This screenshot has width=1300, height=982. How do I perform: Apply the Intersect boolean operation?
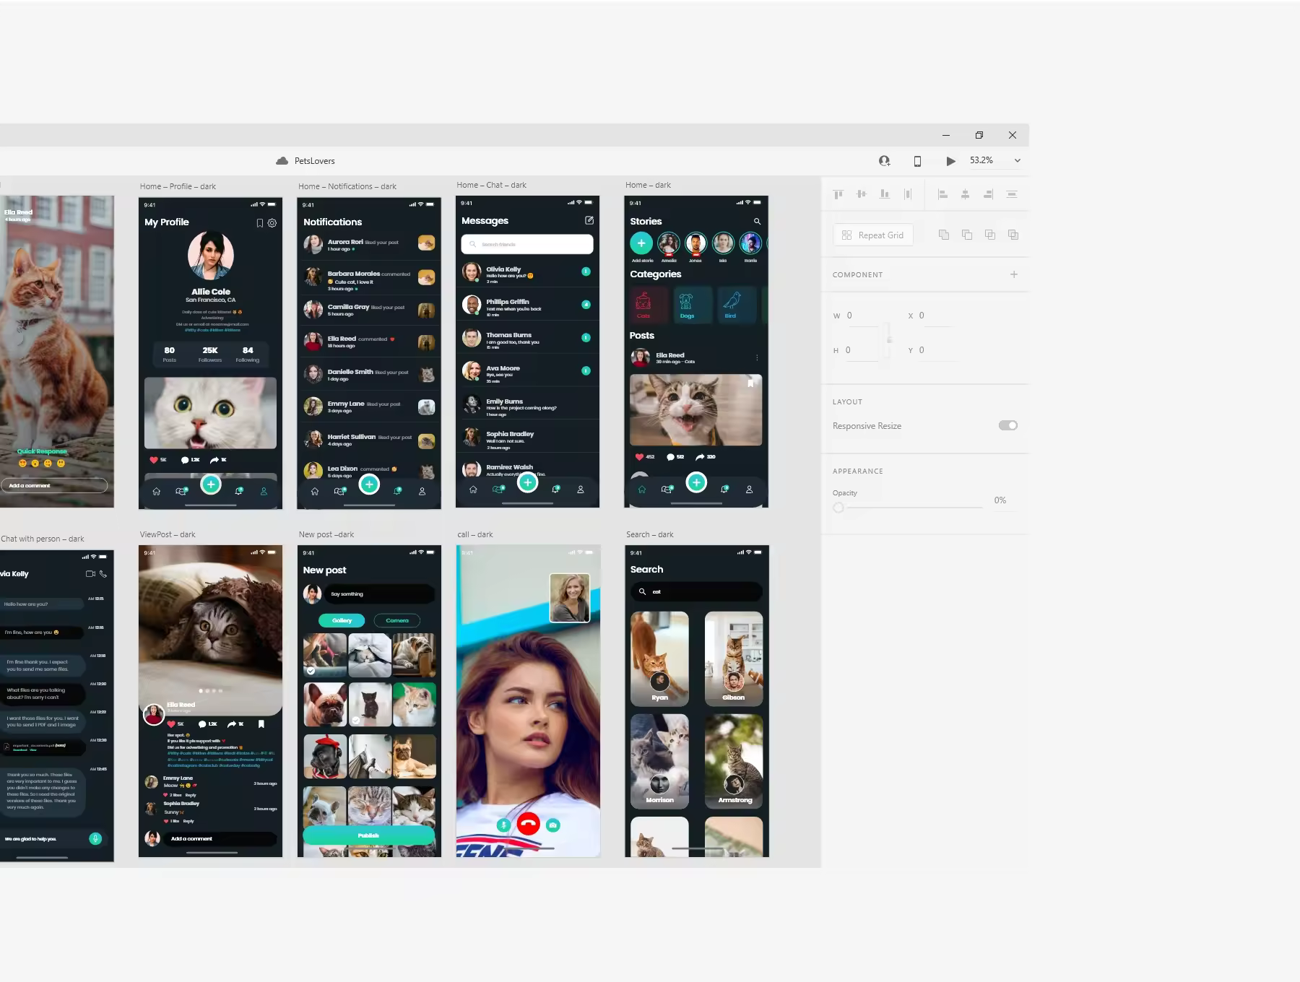pyautogui.click(x=989, y=235)
